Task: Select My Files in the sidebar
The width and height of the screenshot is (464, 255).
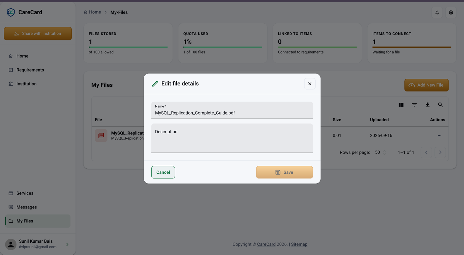Action: (38, 221)
